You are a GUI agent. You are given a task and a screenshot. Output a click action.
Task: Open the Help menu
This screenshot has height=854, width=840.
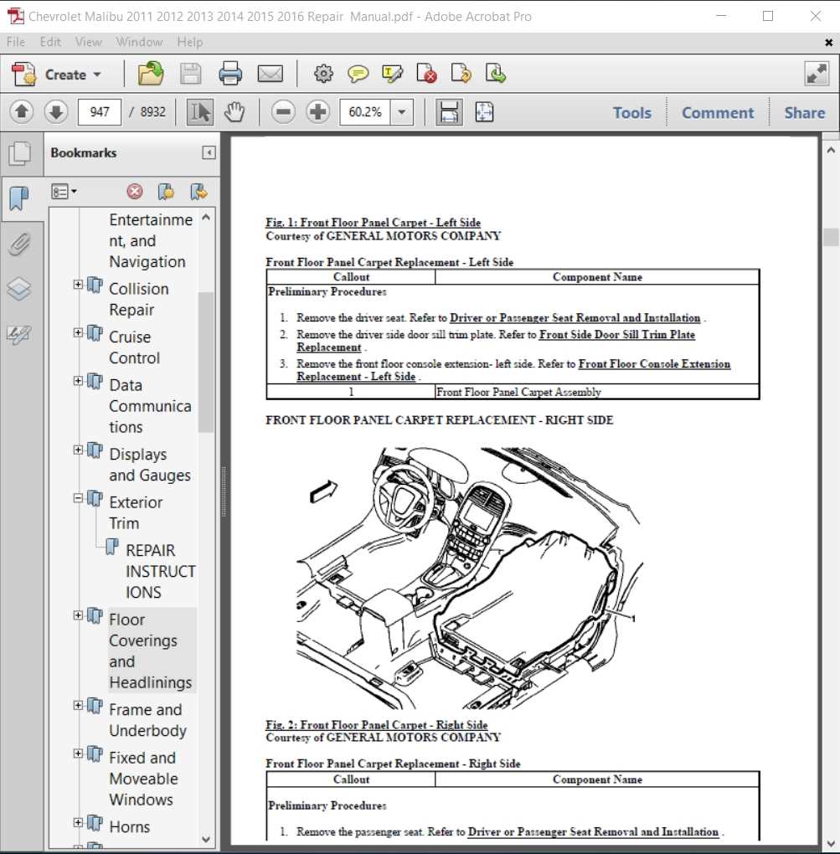(189, 42)
